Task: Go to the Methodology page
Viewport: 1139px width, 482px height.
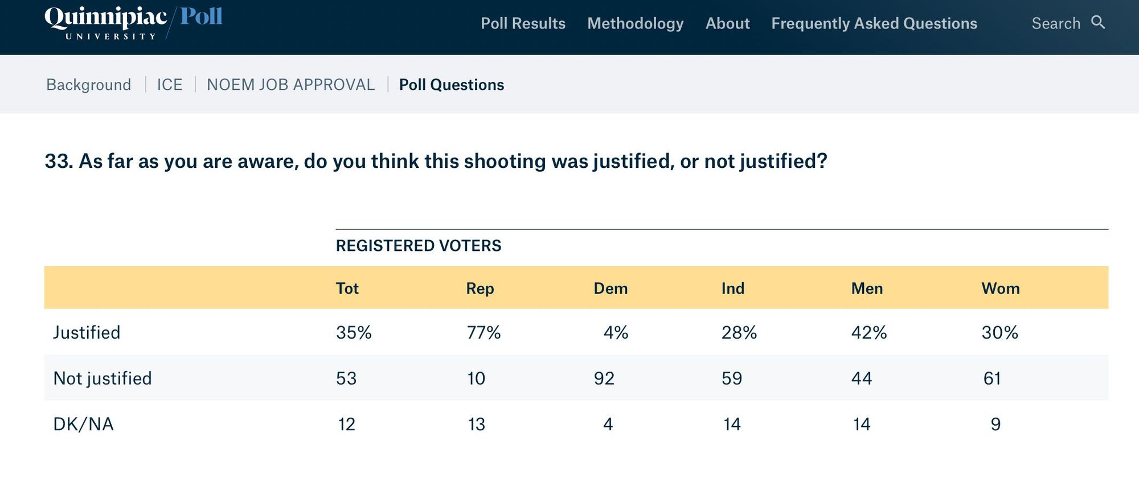Action: tap(635, 23)
